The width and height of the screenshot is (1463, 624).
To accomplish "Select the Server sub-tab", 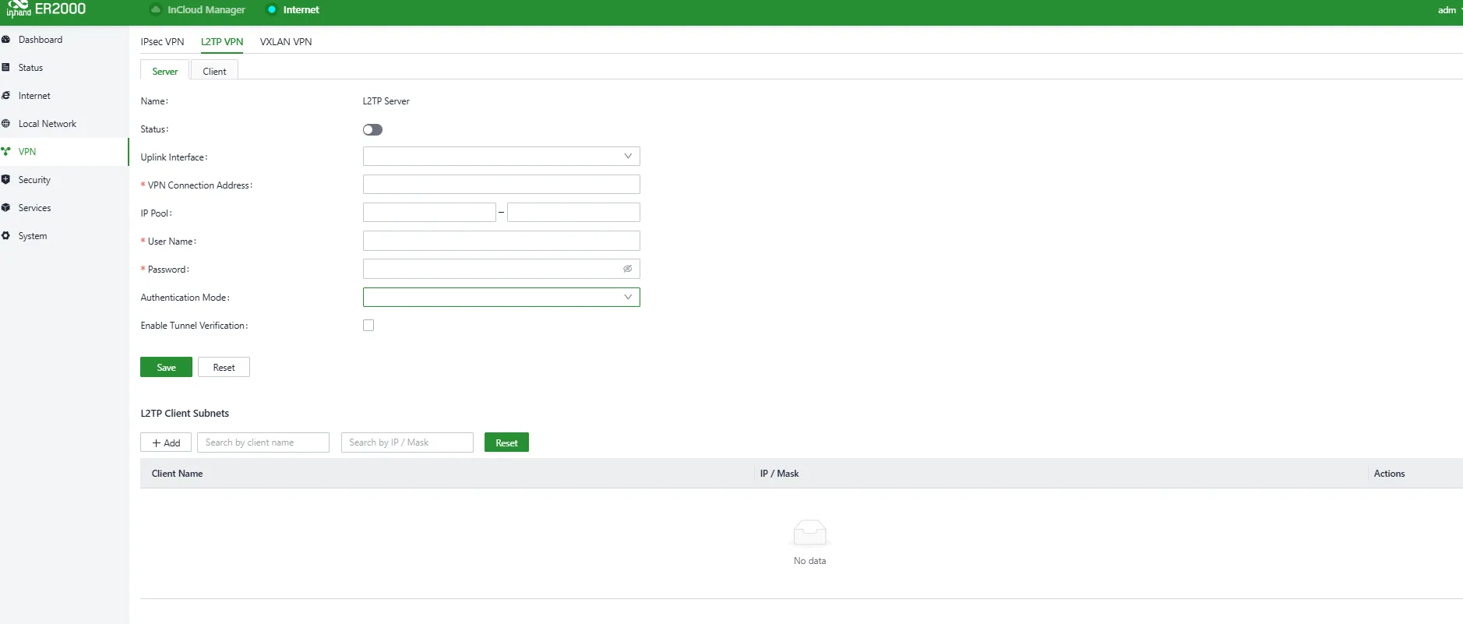I will (x=164, y=71).
